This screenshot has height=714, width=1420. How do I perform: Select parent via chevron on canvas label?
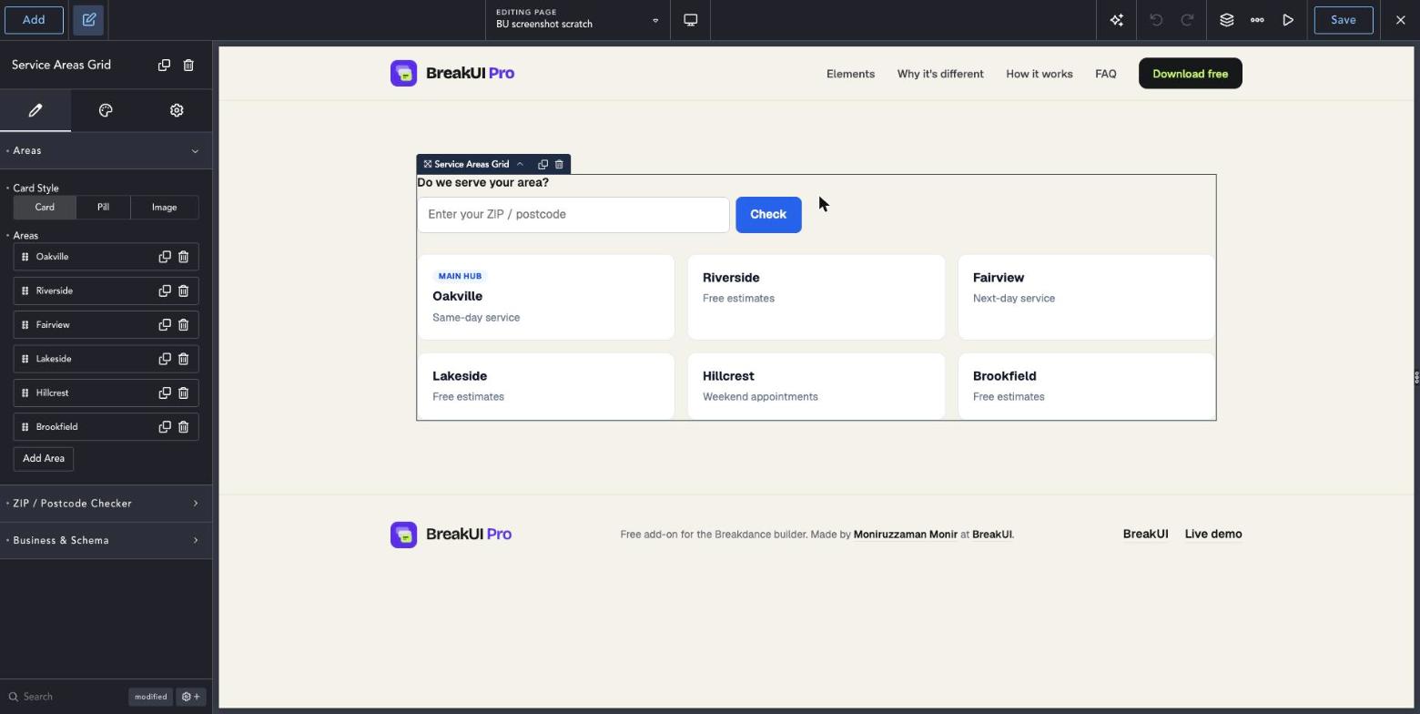(x=520, y=165)
